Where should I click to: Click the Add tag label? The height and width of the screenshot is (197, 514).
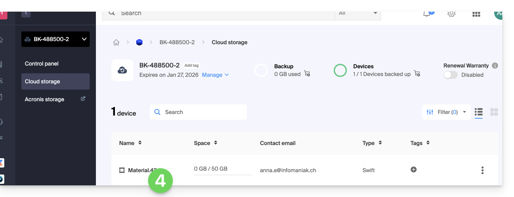[191, 66]
